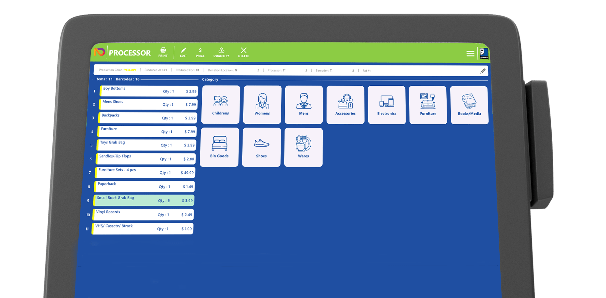Click the Donation Location field
This screenshot has height=298, width=606.
(234, 70)
